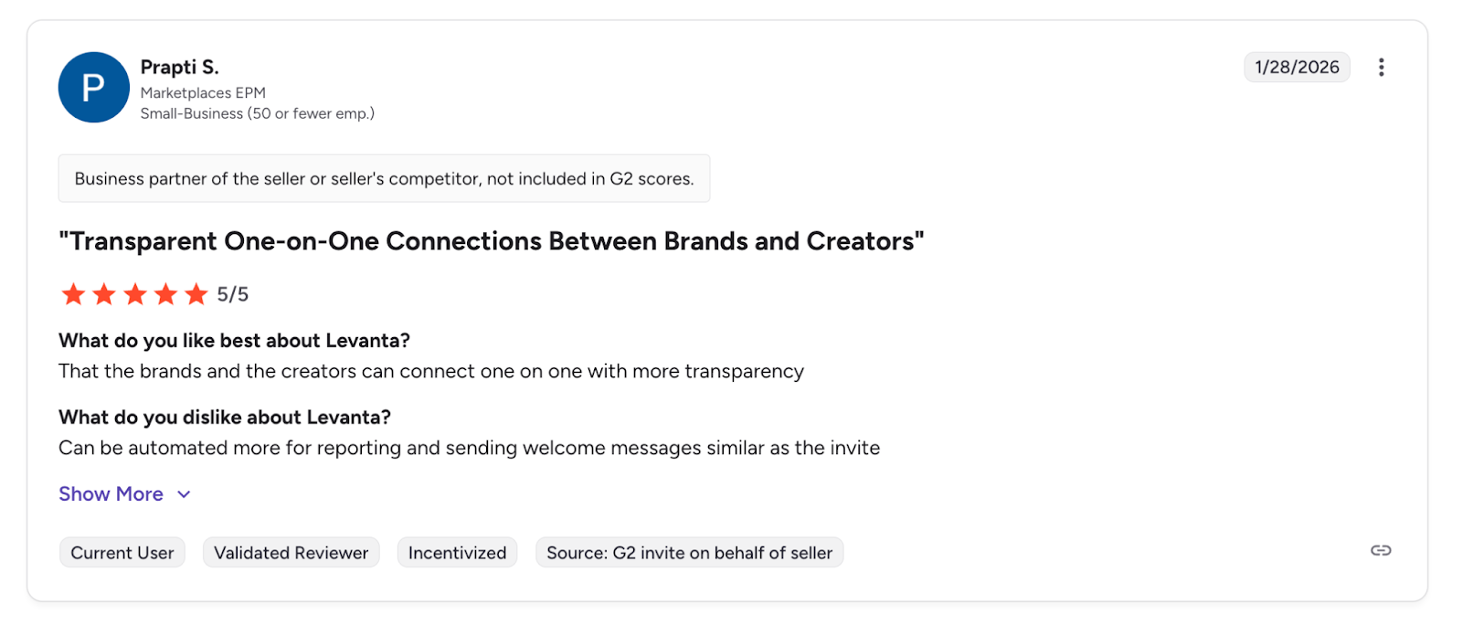The image size is (1462, 625).
Task: Select the reviewer avatar with letter P
Action: [93, 87]
